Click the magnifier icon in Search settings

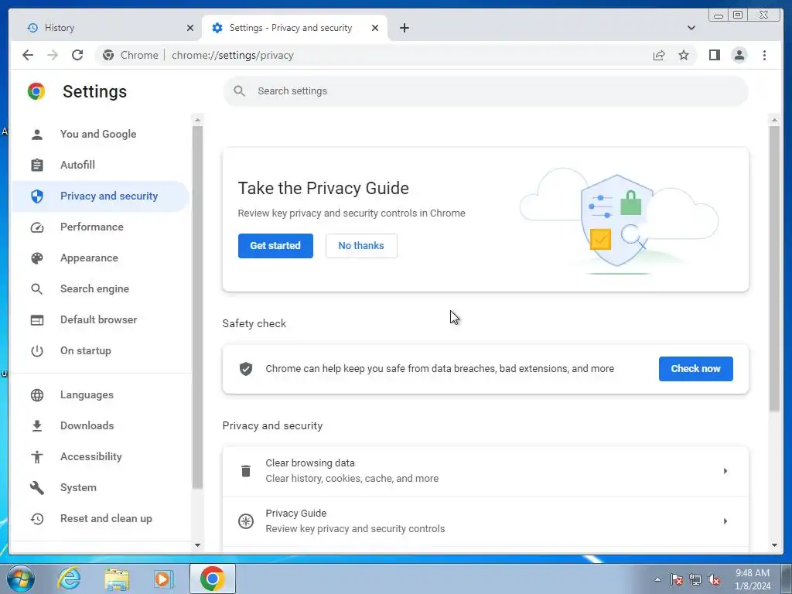(240, 91)
